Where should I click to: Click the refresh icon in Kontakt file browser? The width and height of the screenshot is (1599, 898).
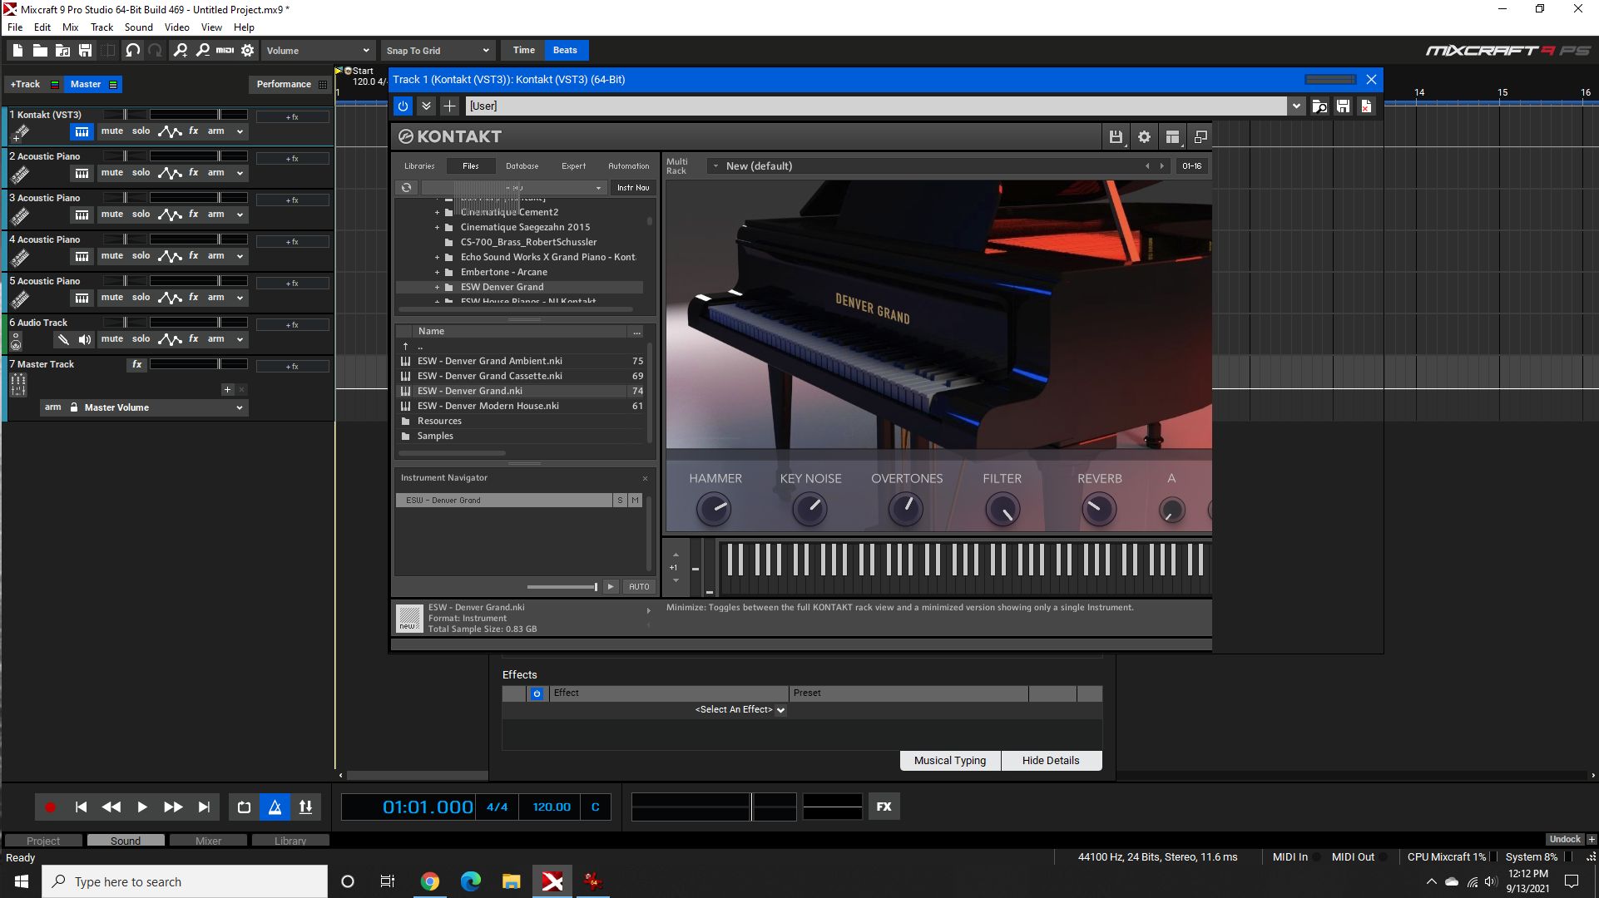tap(406, 188)
